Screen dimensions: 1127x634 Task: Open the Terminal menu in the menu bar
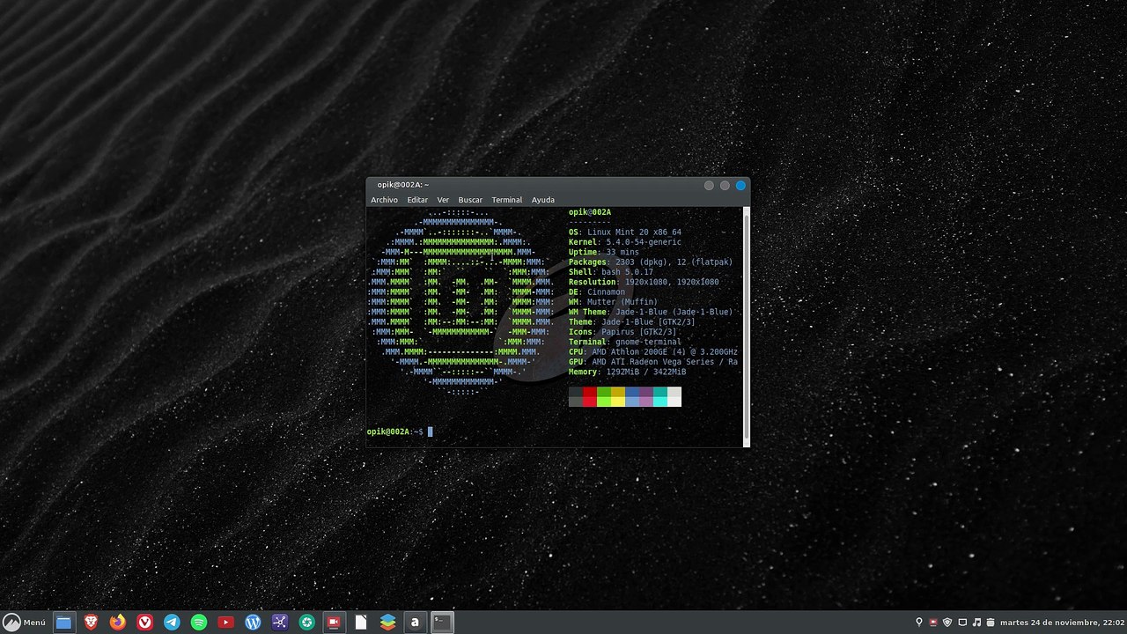point(507,200)
